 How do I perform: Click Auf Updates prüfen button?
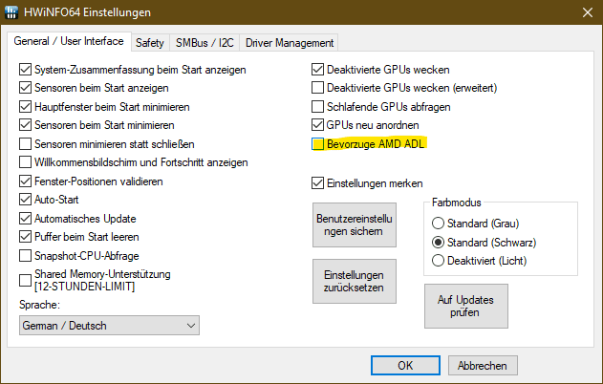(466, 306)
